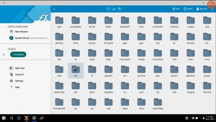
Task: Delete the selected folder
Action: pos(202,9)
